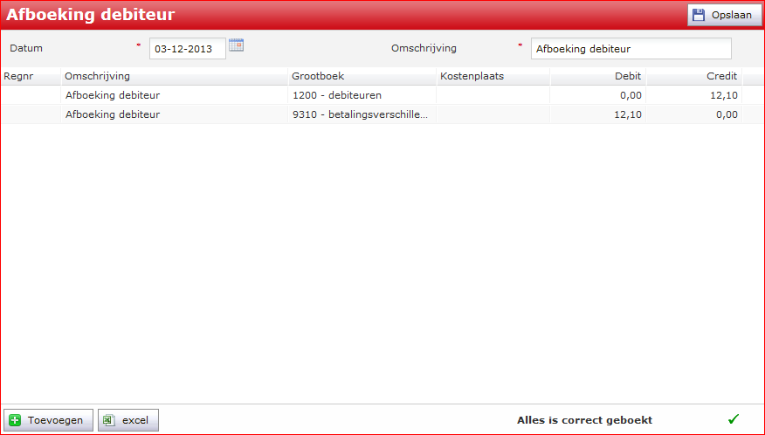This screenshot has width=765, height=435.
Task: Click the green checkmark status icon
Action: coord(734,419)
